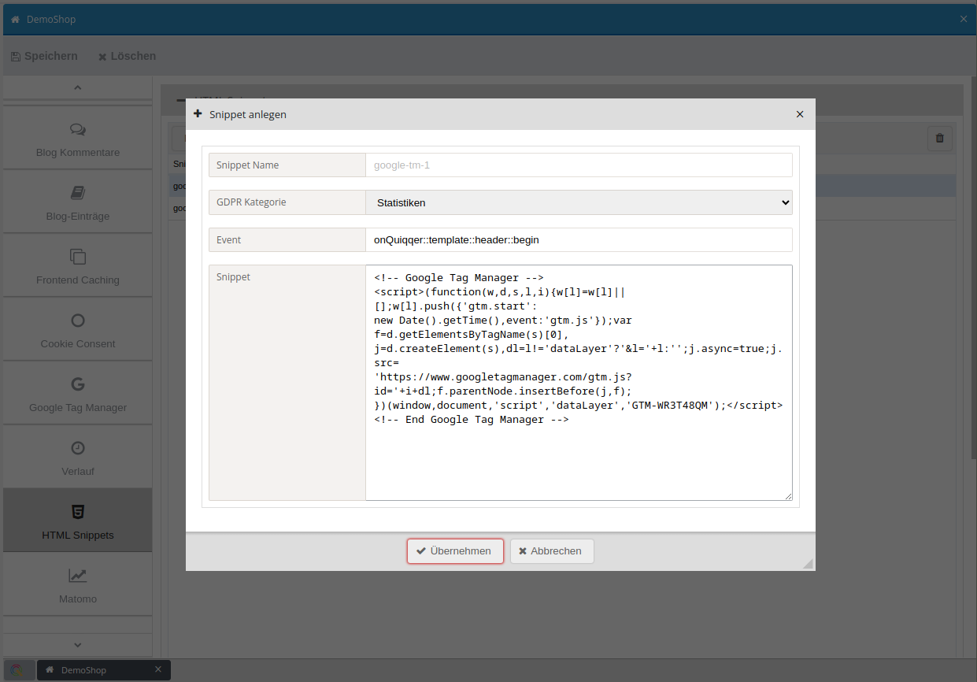Open Matomo chart icon
977x682 pixels.
pos(77,576)
